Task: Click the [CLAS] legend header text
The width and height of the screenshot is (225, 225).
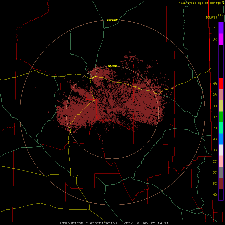Action: pos(211,17)
